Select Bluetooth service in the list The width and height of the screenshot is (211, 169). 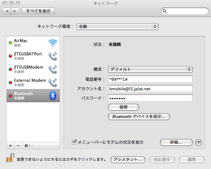point(33,96)
